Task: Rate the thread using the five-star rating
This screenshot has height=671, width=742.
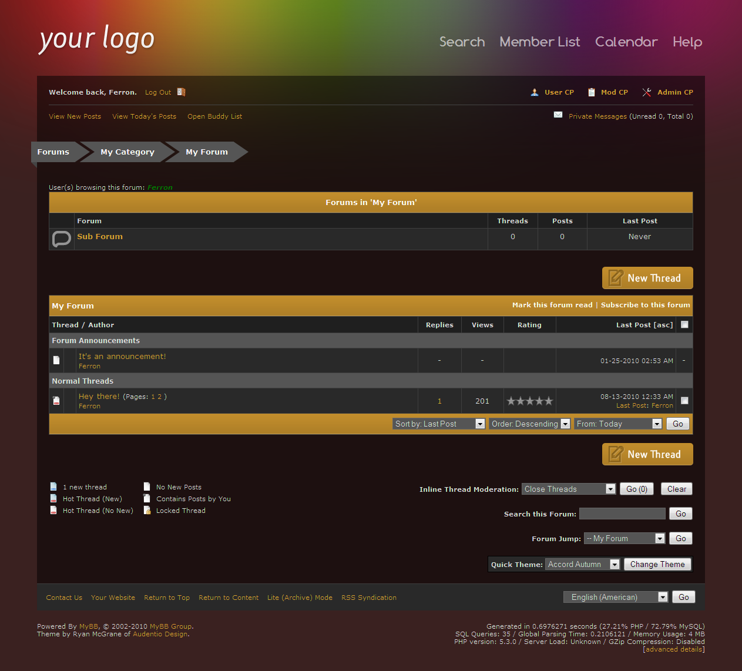Action: [x=529, y=401]
